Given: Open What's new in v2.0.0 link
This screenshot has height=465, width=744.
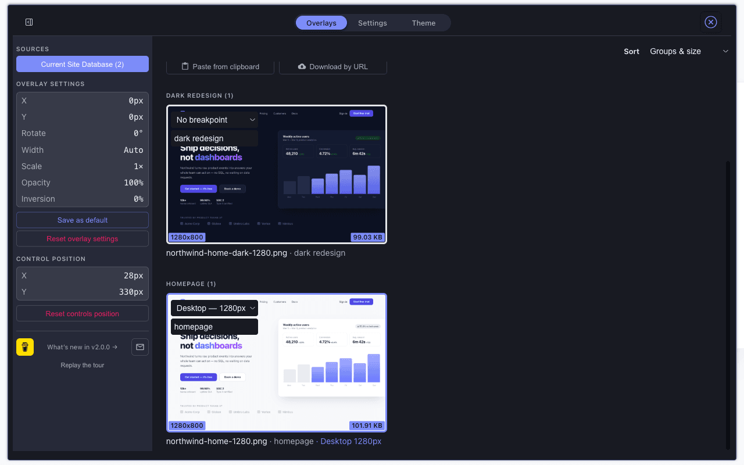Looking at the screenshot, I should coord(83,347).
